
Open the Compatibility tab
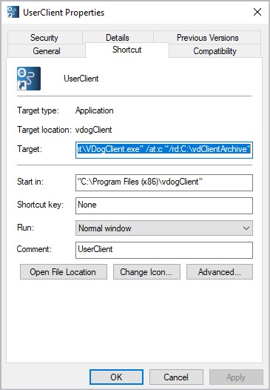(x=215, y=51)
